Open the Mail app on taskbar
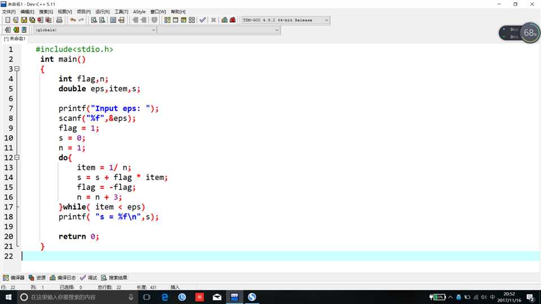The width and height of the screenshot is (541, 304). (217, 297)
